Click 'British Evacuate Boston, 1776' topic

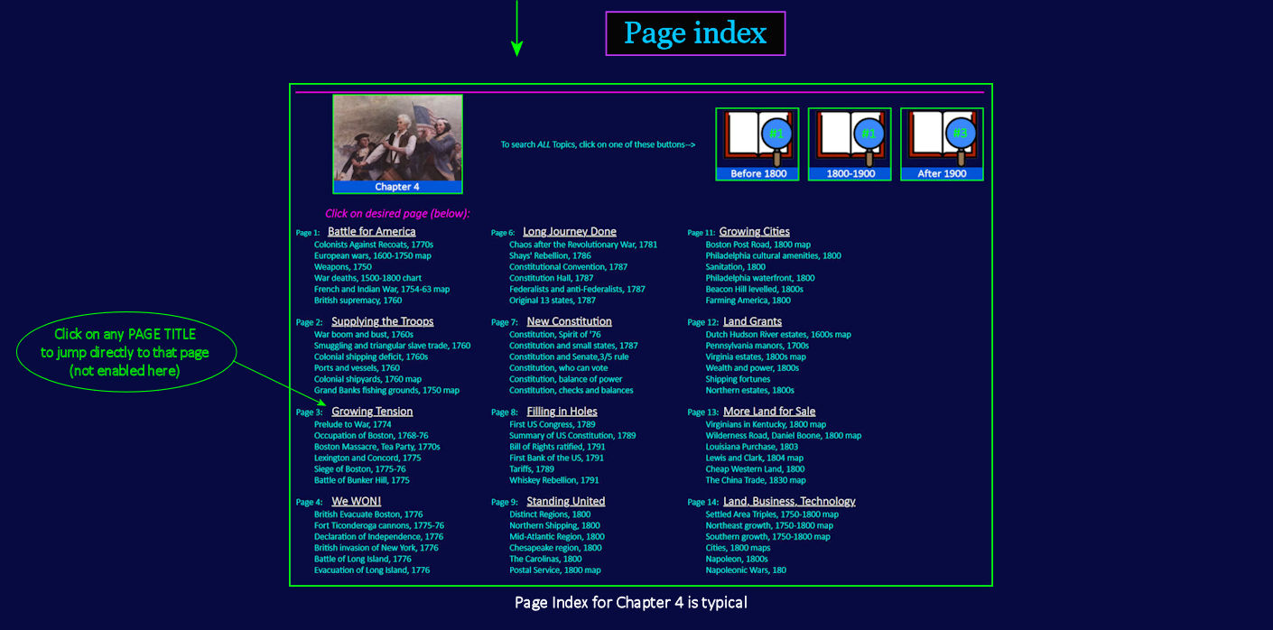[x=368, y=514]
